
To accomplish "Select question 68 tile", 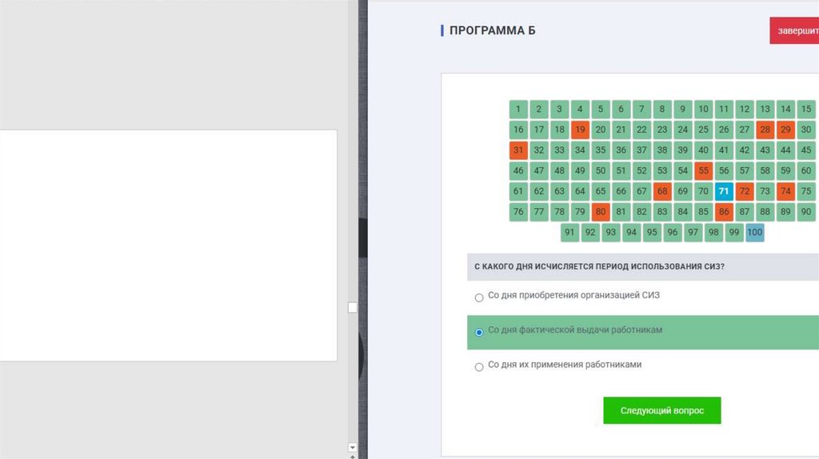I will pos(662,191).
